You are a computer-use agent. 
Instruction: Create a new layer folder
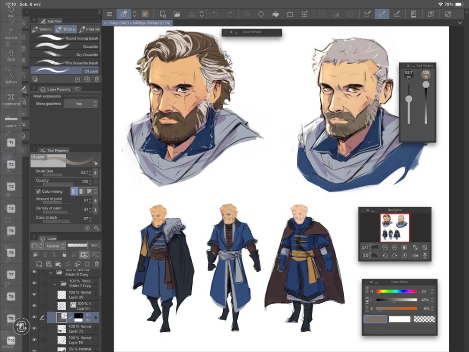(x=58, y=264)
